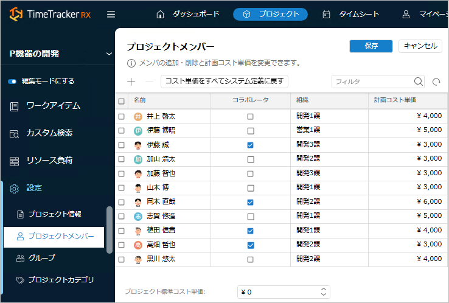Toggle edit mode switch (編集モードにする)

click(x=12, y=81)
